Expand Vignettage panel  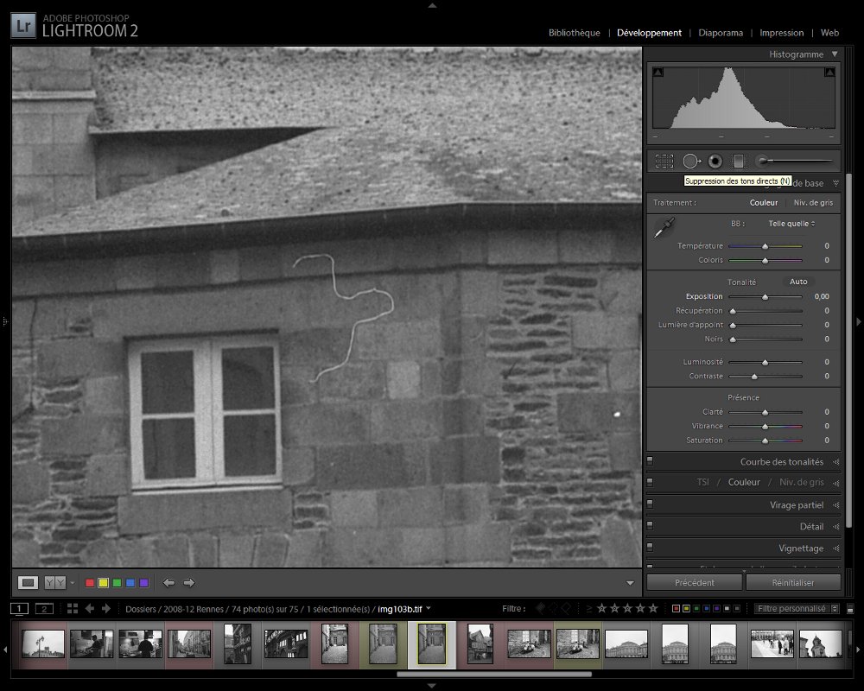point(835,548)
